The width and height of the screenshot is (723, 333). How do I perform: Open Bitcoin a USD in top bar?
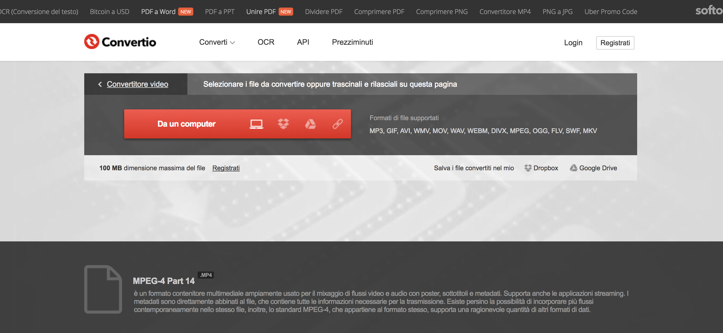coord(109,12)
